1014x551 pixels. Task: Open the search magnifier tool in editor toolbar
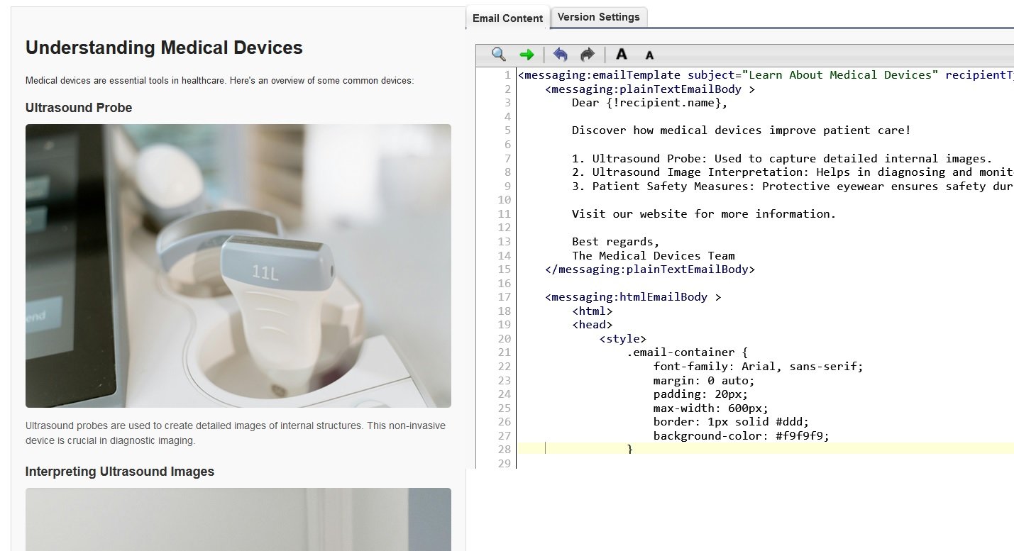tap(499, 55)
